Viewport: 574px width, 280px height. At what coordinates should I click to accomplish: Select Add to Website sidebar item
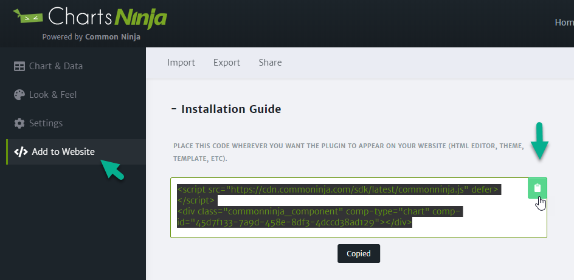point(76,152)
